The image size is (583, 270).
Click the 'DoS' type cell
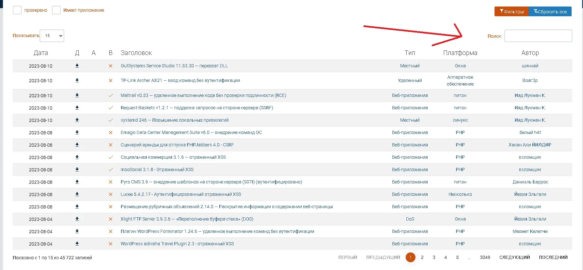[x=410, y=219]
